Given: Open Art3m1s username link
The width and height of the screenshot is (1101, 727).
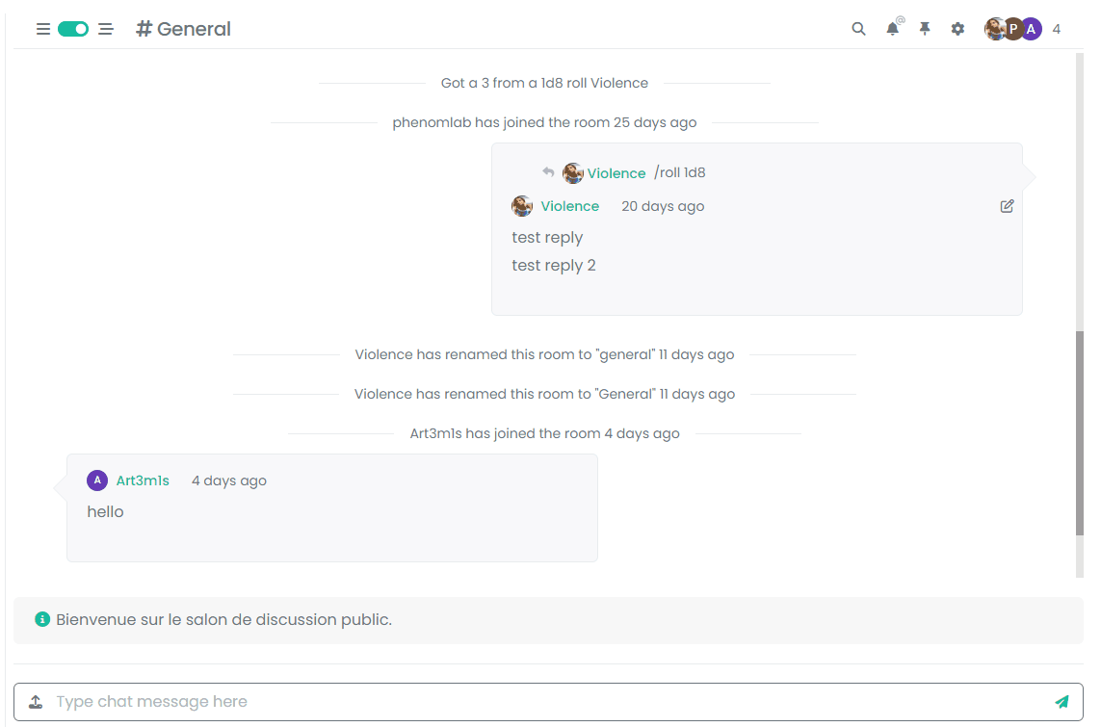Looking at the screenshot, I should click(143, 480).
